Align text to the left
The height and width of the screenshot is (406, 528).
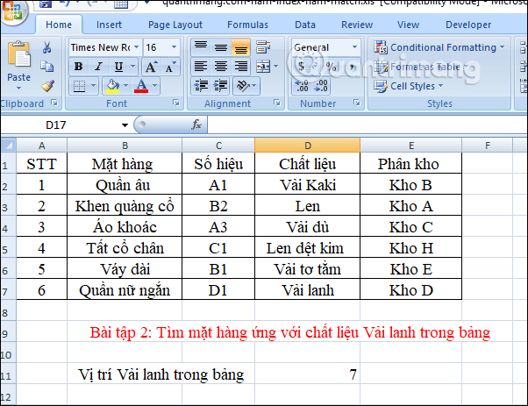[201, 67]
